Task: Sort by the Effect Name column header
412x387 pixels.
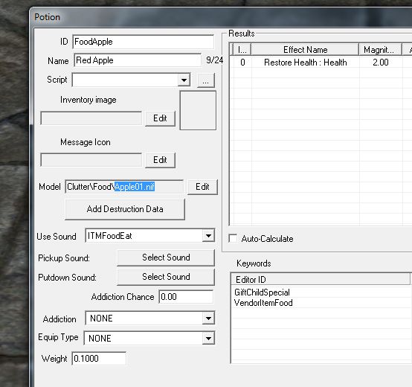Action: pos(305,49)
